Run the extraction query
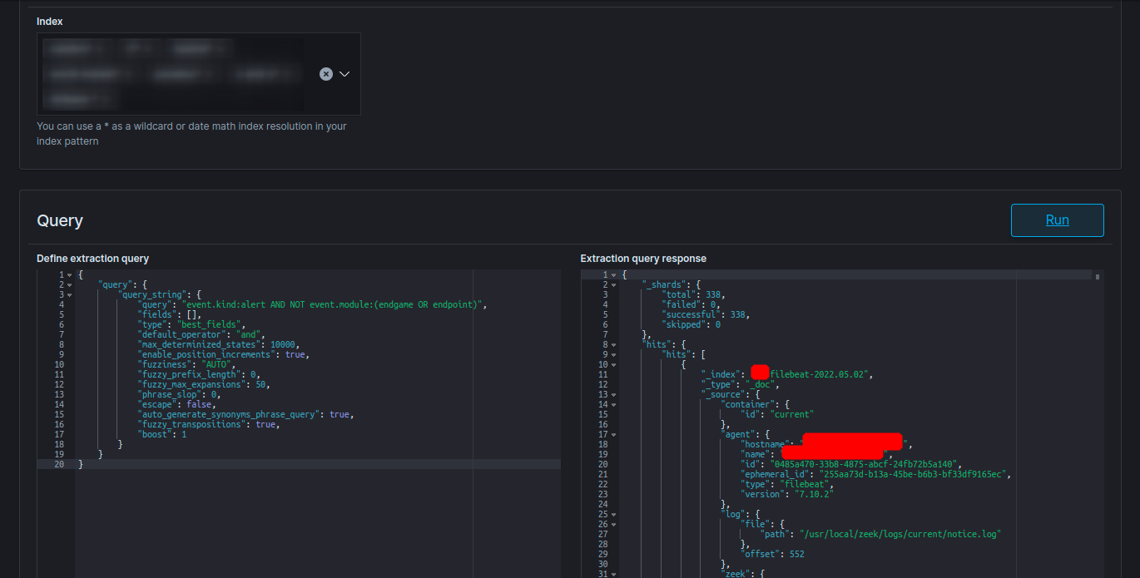 coord(1057,220)
